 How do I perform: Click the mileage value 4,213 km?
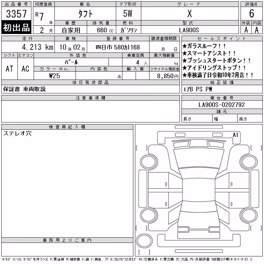click(x=38, y=47)
